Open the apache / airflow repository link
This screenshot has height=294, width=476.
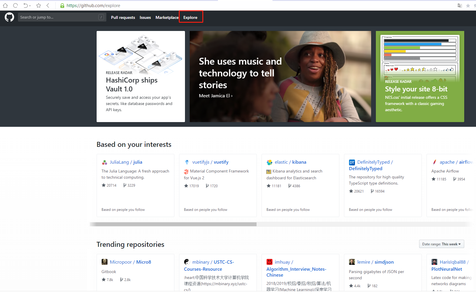pyautogui.click(x=456, y=162)
